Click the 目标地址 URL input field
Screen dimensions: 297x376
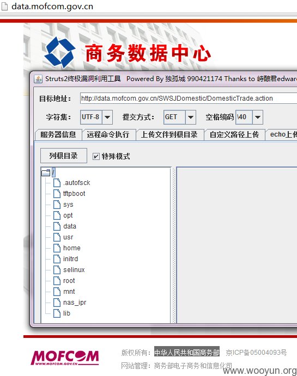click(189, 98)
